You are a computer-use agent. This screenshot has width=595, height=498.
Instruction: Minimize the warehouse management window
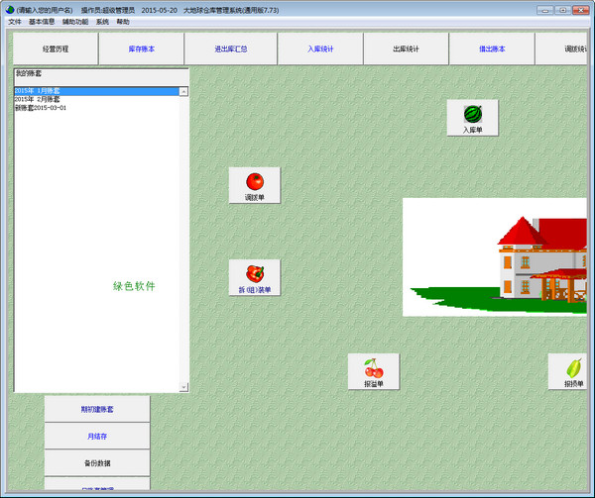coord(545,10)
